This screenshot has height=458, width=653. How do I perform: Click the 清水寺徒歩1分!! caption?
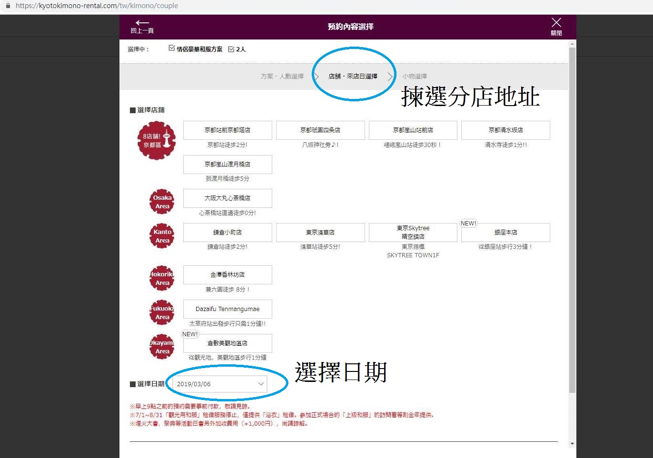coord(506,145)
